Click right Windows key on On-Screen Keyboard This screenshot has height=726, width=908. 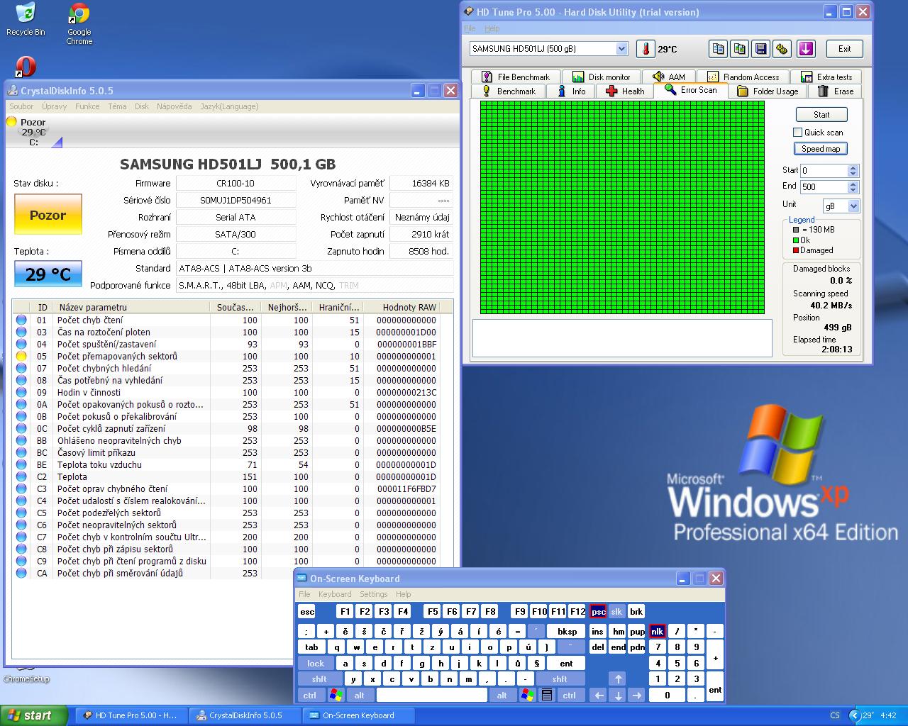pyautogui.click(x=527, y=696)
